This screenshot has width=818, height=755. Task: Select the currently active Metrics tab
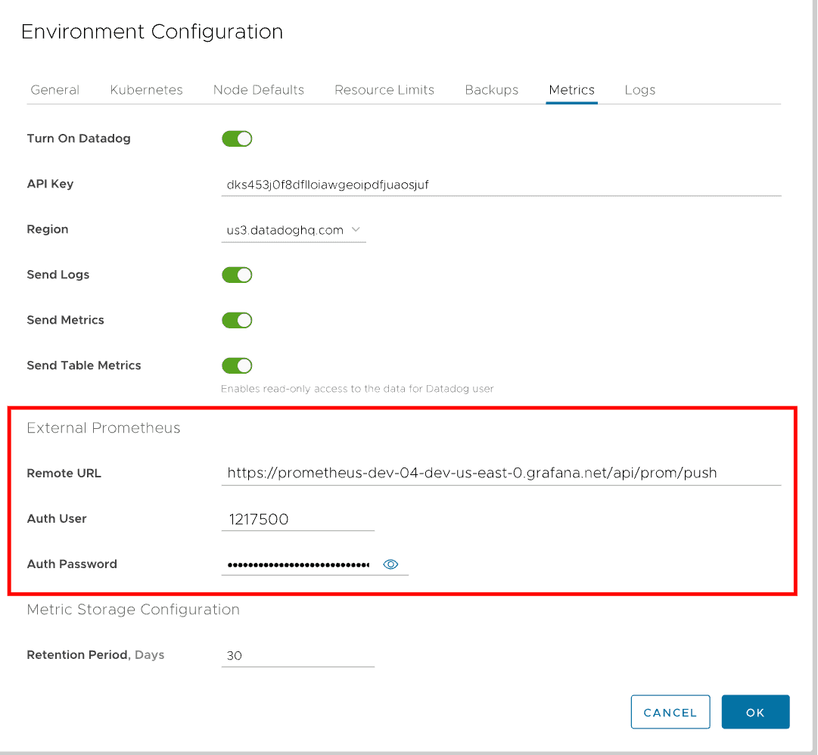tap(571, 89)
